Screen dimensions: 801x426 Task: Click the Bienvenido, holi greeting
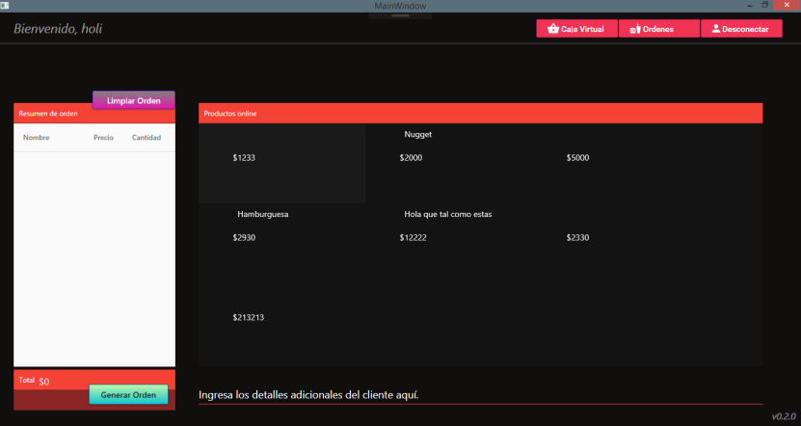[x=58, y=29]
